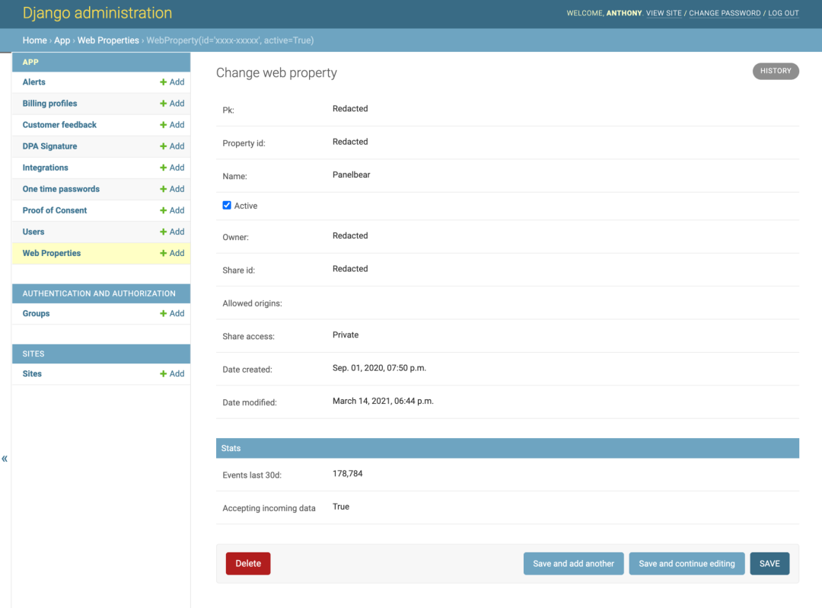Toggle the Active checkbox
Viewport: 822px width, 608px height.
click(x=227, y=205)
